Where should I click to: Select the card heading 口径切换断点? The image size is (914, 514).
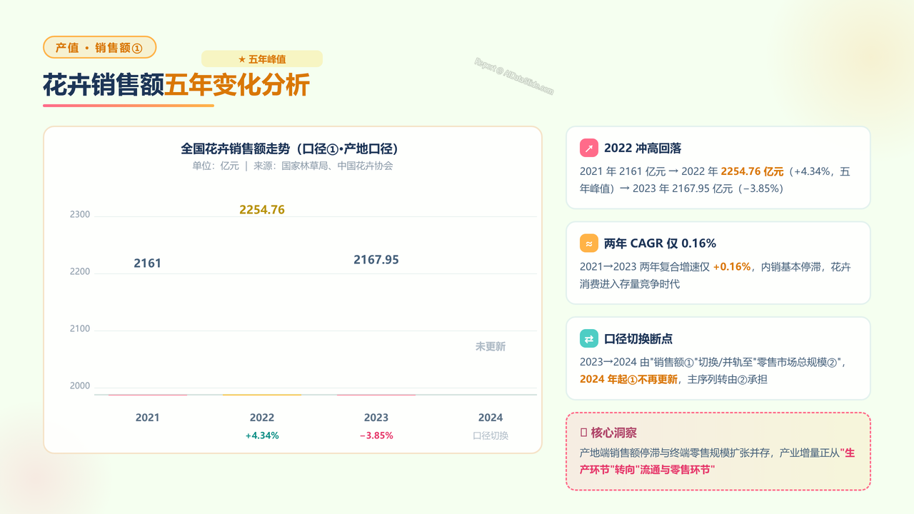(x=638, y=339)
